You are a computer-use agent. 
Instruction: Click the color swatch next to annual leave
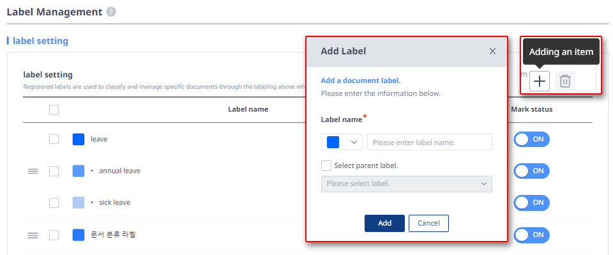click(79, 171)
